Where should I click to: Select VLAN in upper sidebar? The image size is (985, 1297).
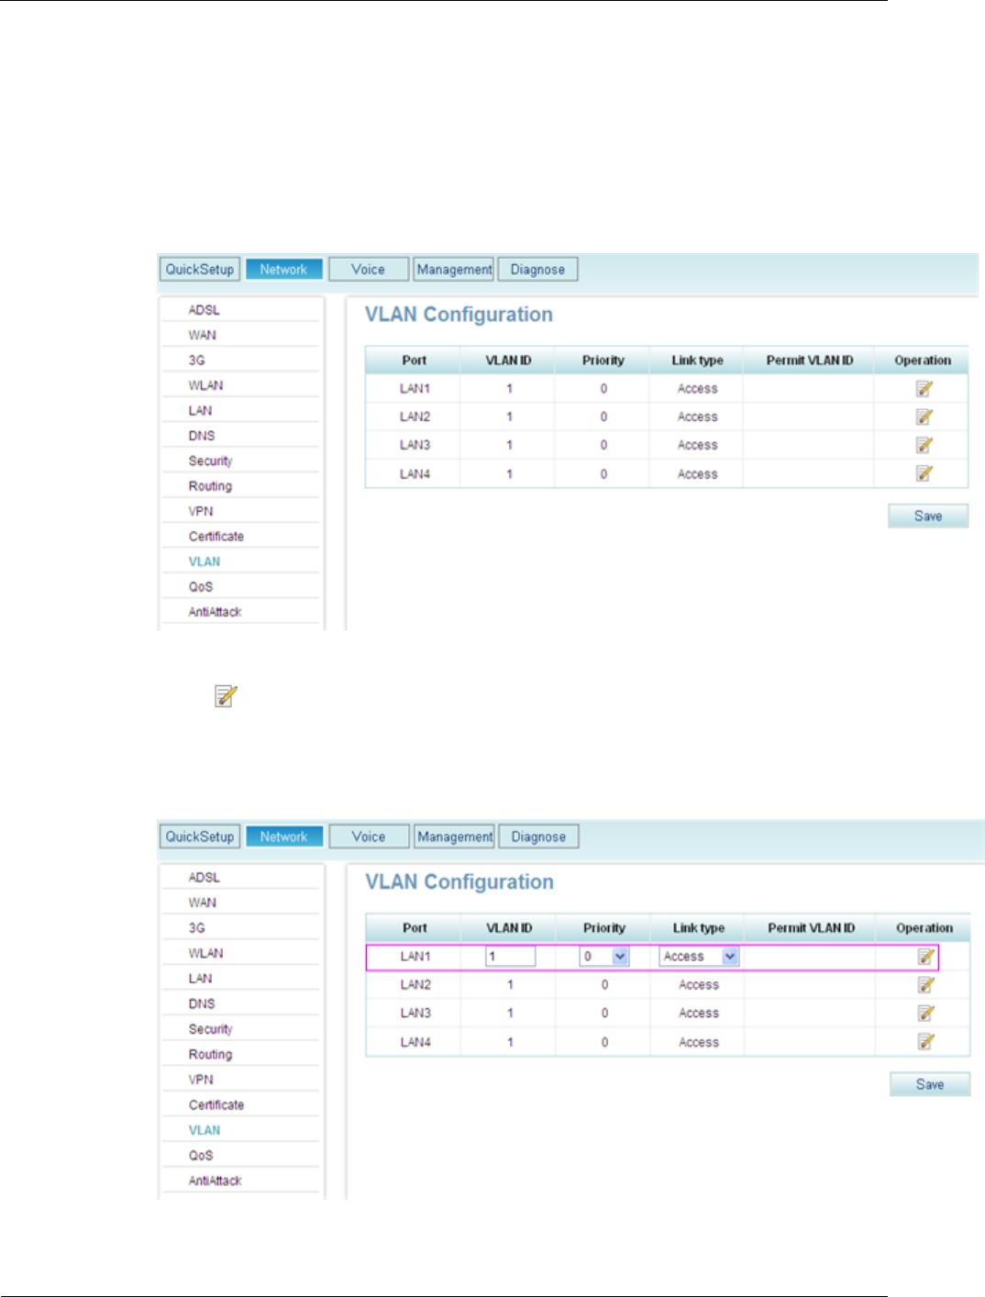205,561
